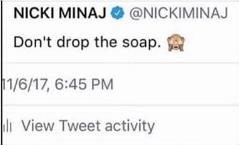This screenshot has width=239, height=145.
Task: Click the black vertical border on the left edge
Action: point(1,73)
